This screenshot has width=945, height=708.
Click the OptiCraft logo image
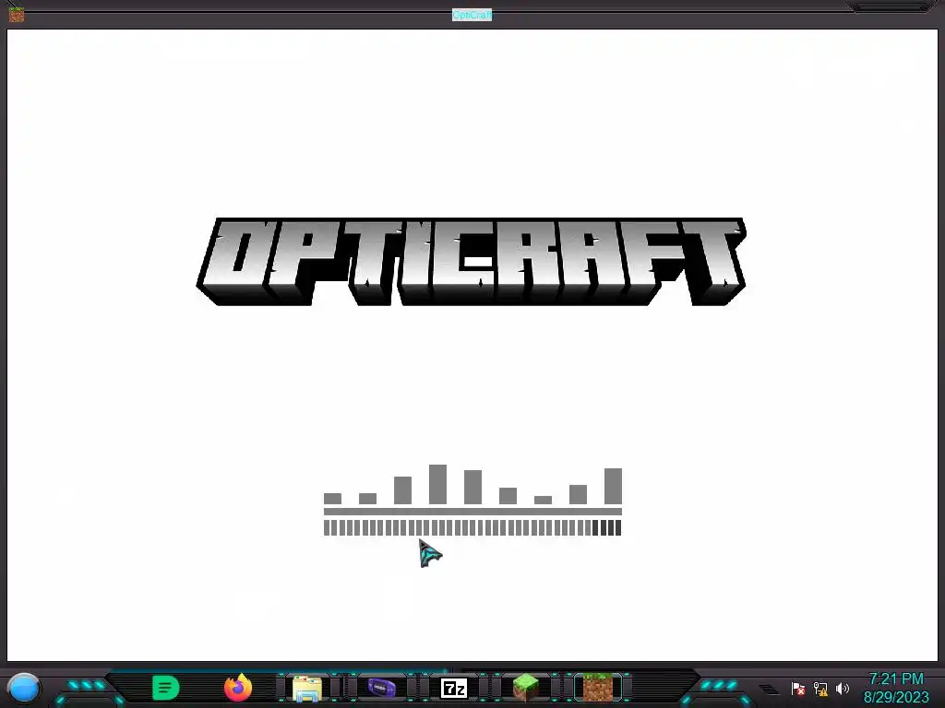pos(472,262)
